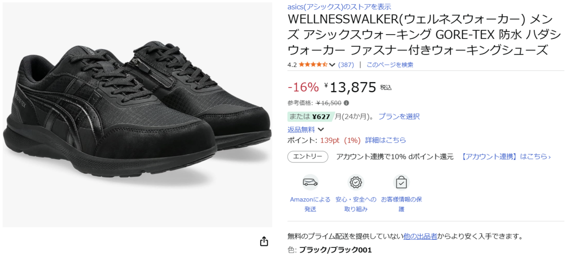Click プランを選択 to choose payment plan
Image resolution: width=576 pixels, height=256 pixels.
pos(399,116)
